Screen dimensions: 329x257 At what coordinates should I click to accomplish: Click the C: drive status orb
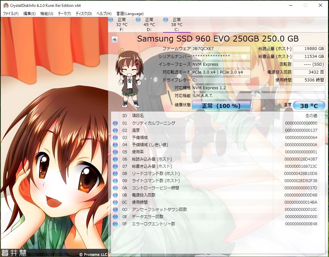click(x=166, y=20)
